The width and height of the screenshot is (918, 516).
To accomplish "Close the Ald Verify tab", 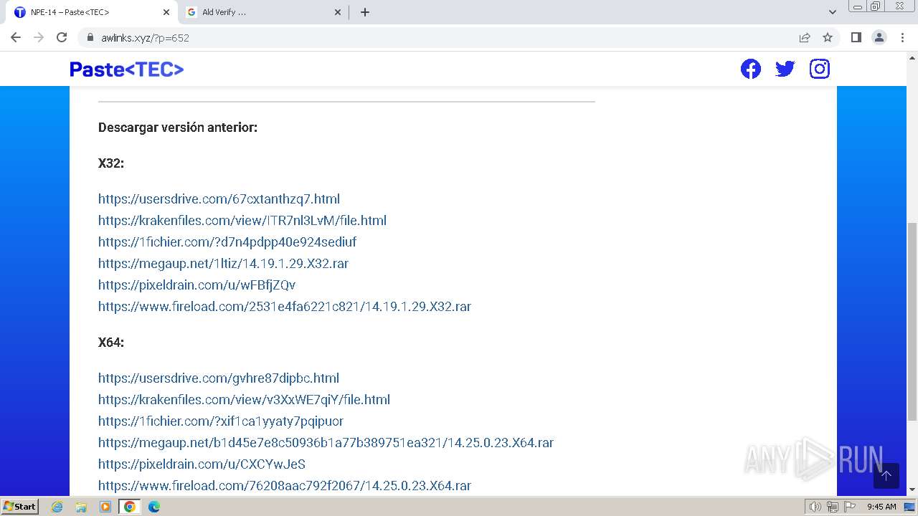I will pyautogui.click(x=339, y=12).
